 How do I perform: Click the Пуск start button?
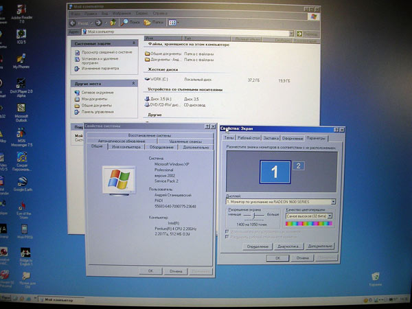click(x=5, y=299)
